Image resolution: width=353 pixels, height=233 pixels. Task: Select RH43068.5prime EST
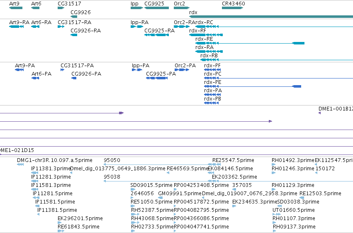pos(135,223)
